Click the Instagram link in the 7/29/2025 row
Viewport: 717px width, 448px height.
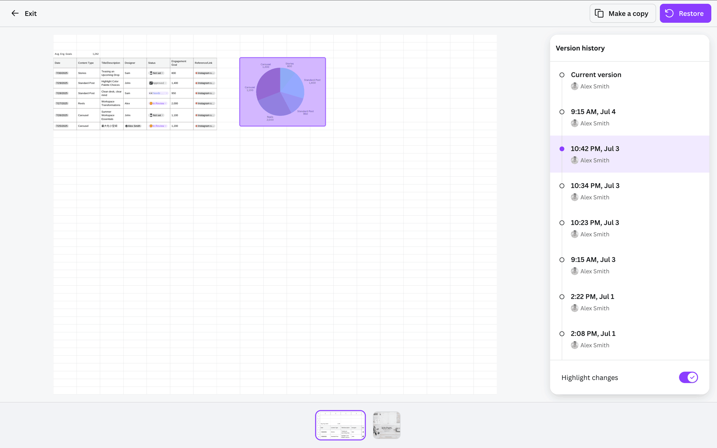click(x=205, y=83)
